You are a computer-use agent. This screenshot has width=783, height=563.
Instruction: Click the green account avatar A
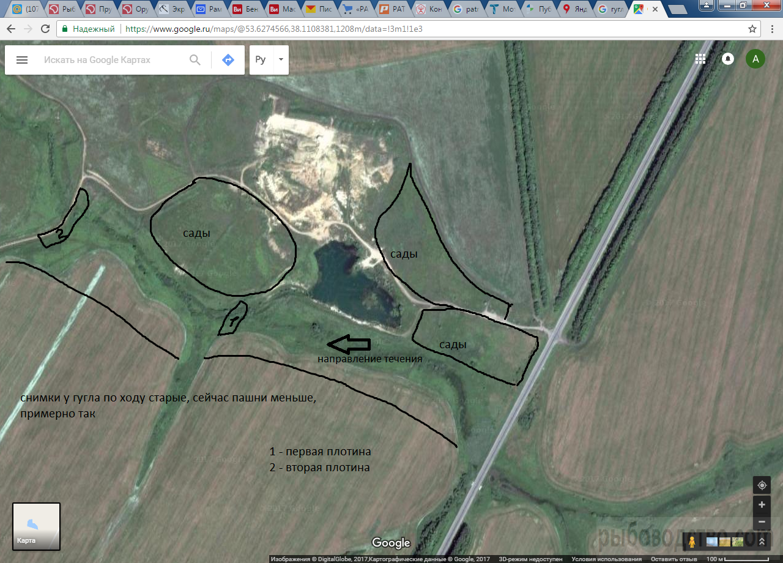755,59
